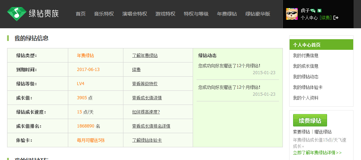Screen dimensions: 361x160
Task: Click the 体验卡 row label
Action: [24, 140]
